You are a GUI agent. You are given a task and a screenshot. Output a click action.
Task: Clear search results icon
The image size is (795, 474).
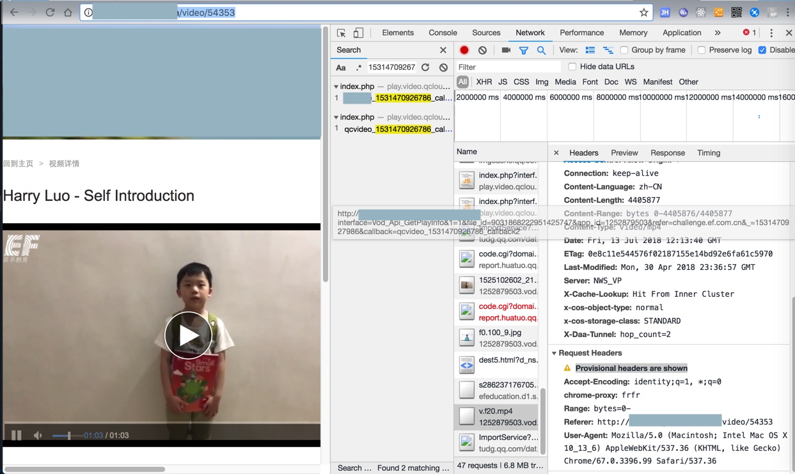pyautogui.click(x=443, y=67)
